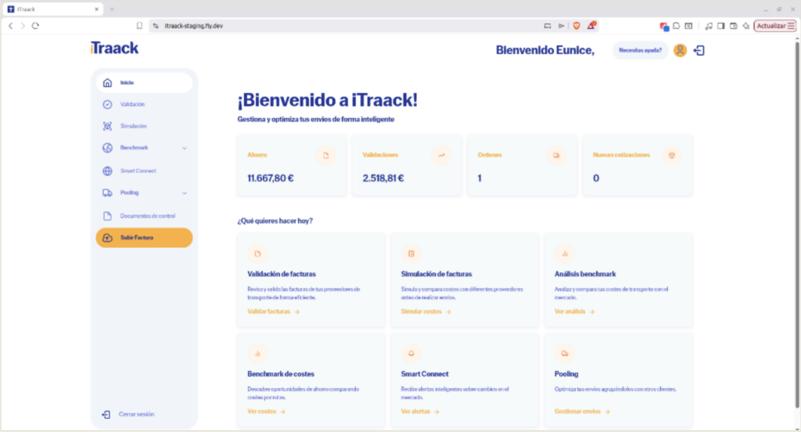Click the Subir Factura cloud upload icon
The image size is (801, 432).
[107, 238]
